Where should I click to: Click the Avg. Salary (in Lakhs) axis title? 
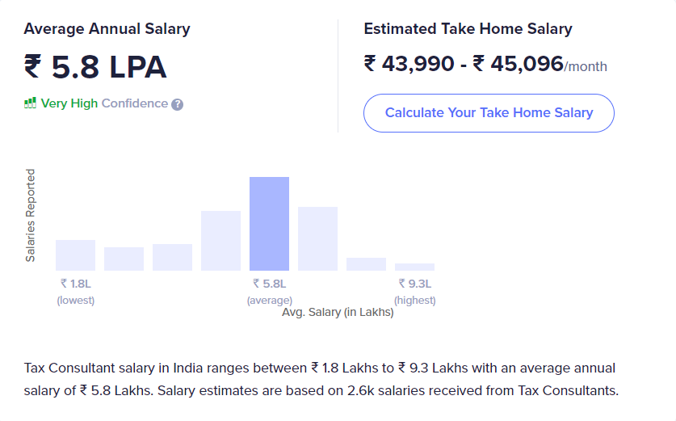point(338,312)
